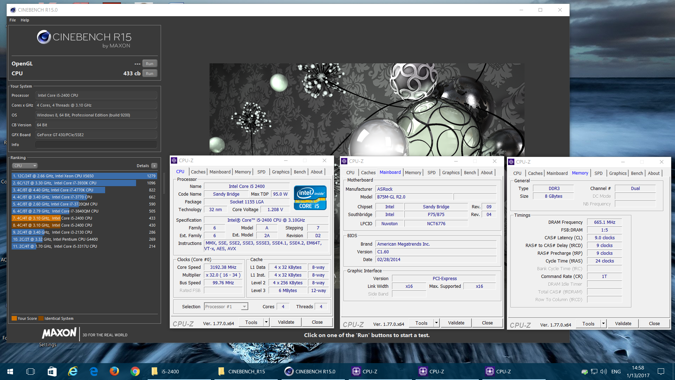The height and width of the screenshot is (380, 675).
Task: Open the Action Center notification icon
Action: coord(661,372)
